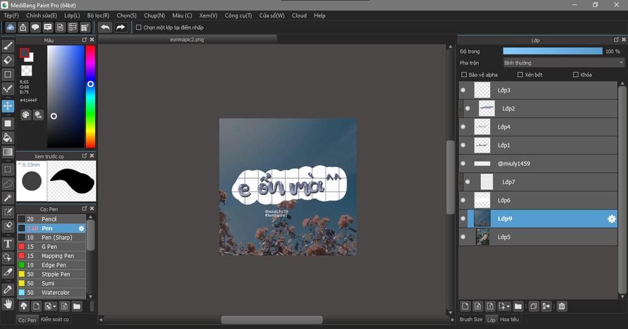This screenshot has height=329, width=628.
Task: Click the Lớp2 layer thumbnail
Action: (486, 108)
